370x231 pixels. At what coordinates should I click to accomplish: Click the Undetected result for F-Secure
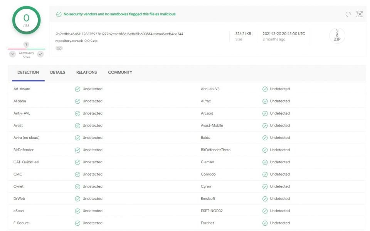[x=92, y=223]
